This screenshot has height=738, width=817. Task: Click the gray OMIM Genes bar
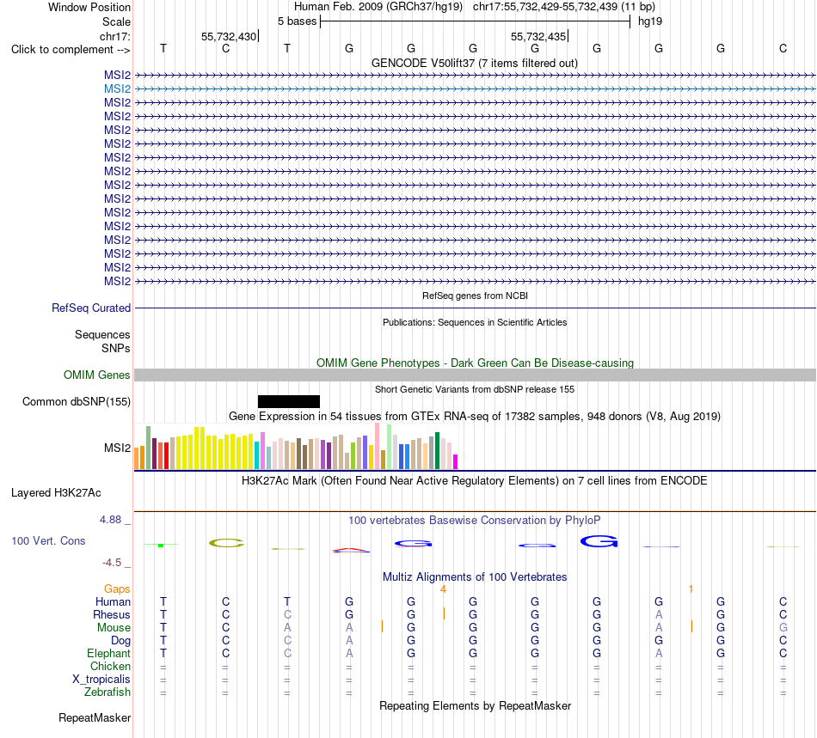point(475,375)
